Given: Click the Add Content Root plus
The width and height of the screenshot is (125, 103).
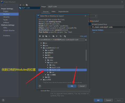Looking at the screenshot, I should pyautogui.click(x=93, y=24).
